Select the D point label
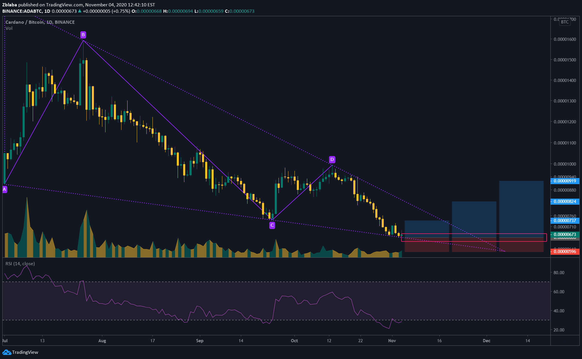 [332, 160]
